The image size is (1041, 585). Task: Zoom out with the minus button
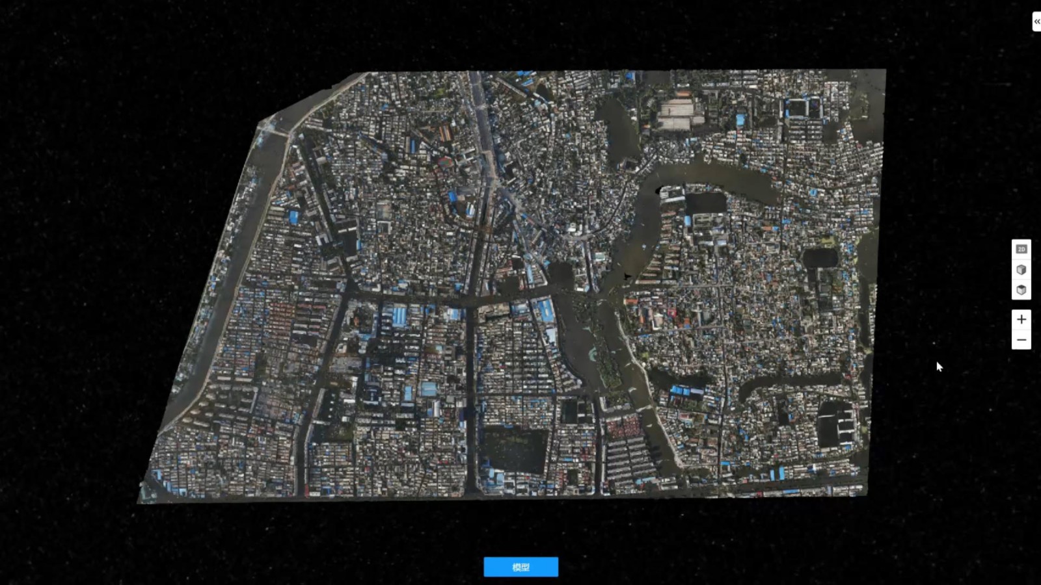pyautogui.click(x=1021, y=340)
